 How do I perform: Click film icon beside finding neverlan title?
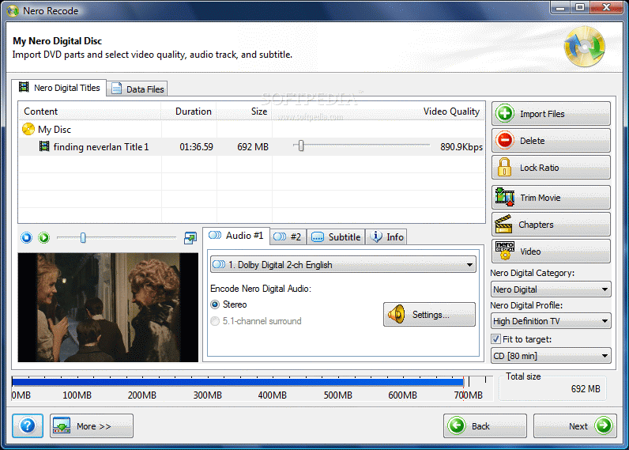tap(44, 146)
